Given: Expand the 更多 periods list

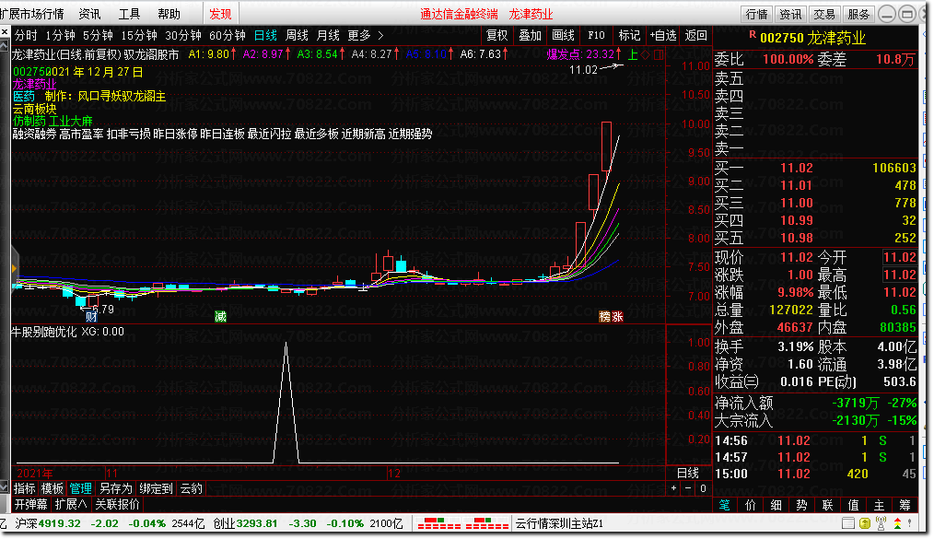Looking at the screenshot, I should click(359, 36).
